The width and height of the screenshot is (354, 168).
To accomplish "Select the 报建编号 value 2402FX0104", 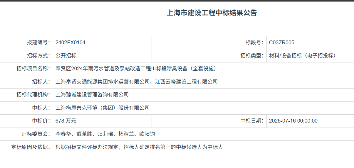I will click(x=71, y=43).
